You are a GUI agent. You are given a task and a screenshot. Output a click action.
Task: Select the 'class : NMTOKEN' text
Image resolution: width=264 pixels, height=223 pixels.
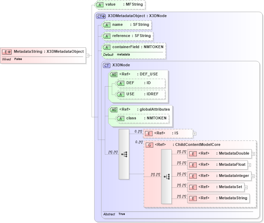pyautogui.click(x=146, y=118)
